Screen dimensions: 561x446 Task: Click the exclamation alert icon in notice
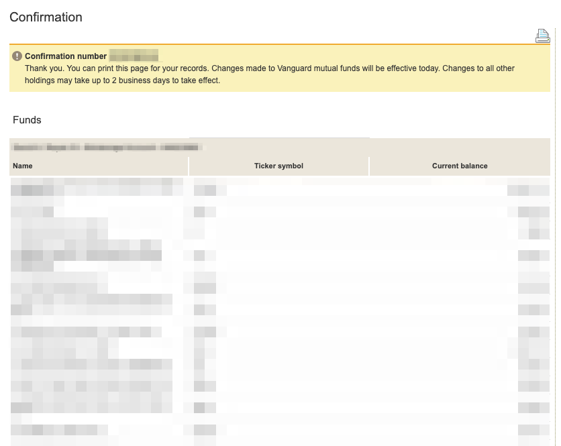pyautogui.click(x=17, y=56)
